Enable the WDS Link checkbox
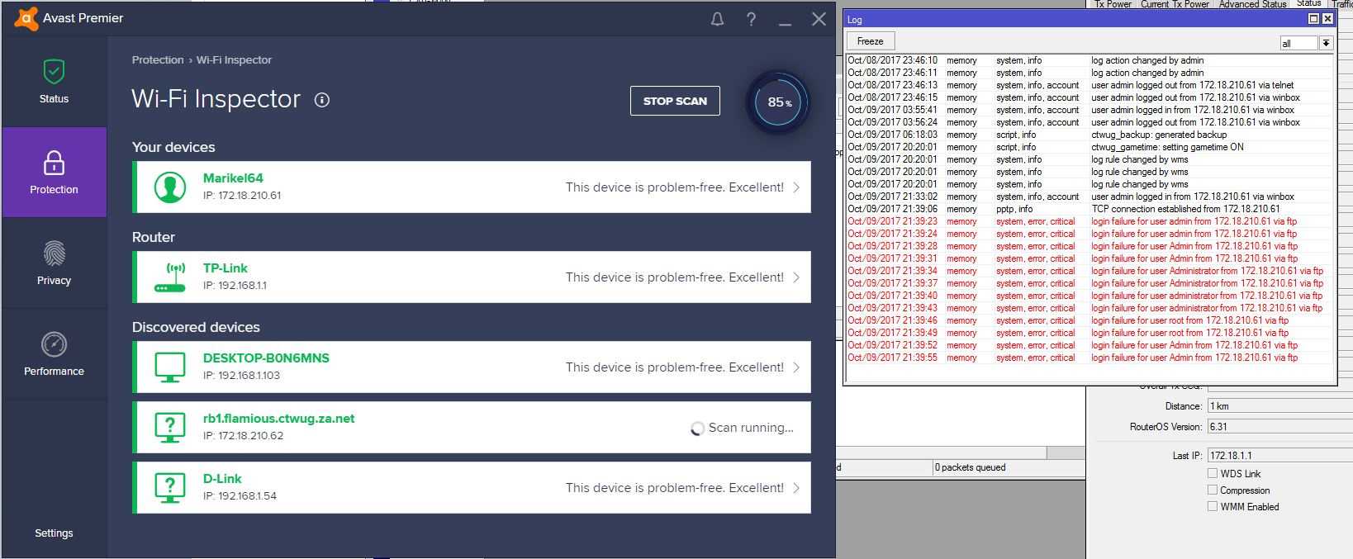This screenshot has width=1353, height=559. pos(1213,473)
